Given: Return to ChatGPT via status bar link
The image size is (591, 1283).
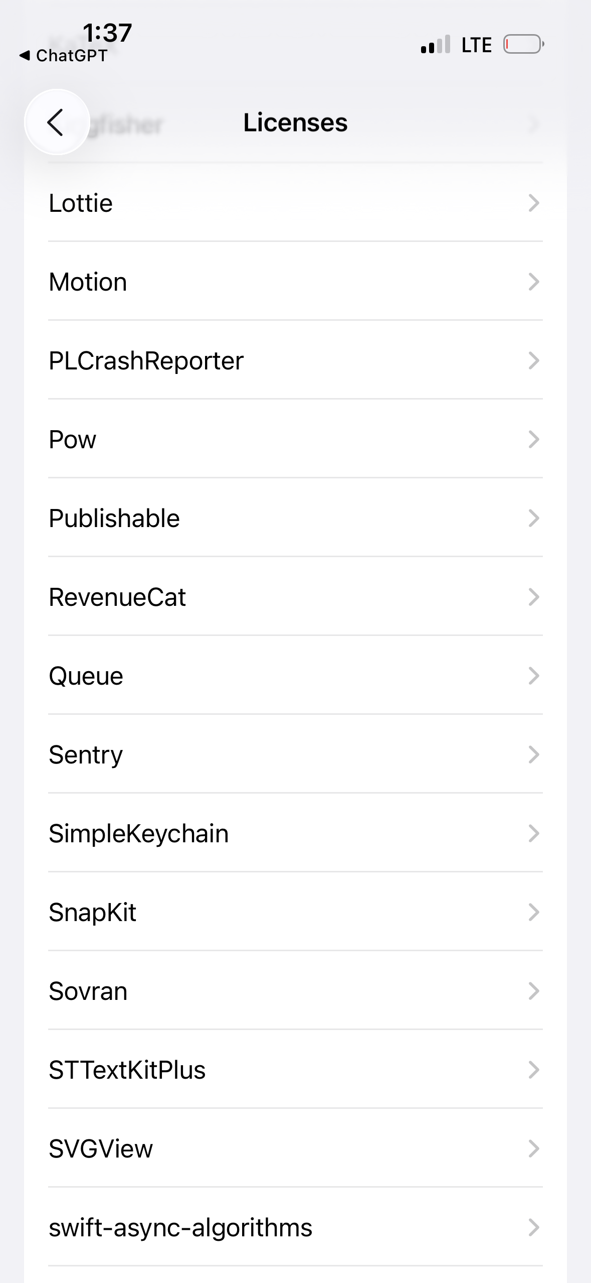Looking at the screenshot, I should [x=64, y=56].
